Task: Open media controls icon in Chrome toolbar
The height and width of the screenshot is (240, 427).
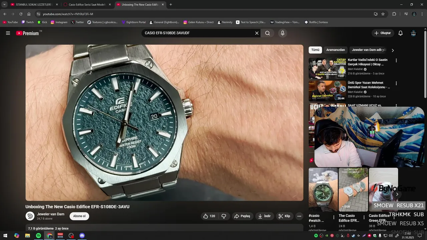Action: click(406, 14)
